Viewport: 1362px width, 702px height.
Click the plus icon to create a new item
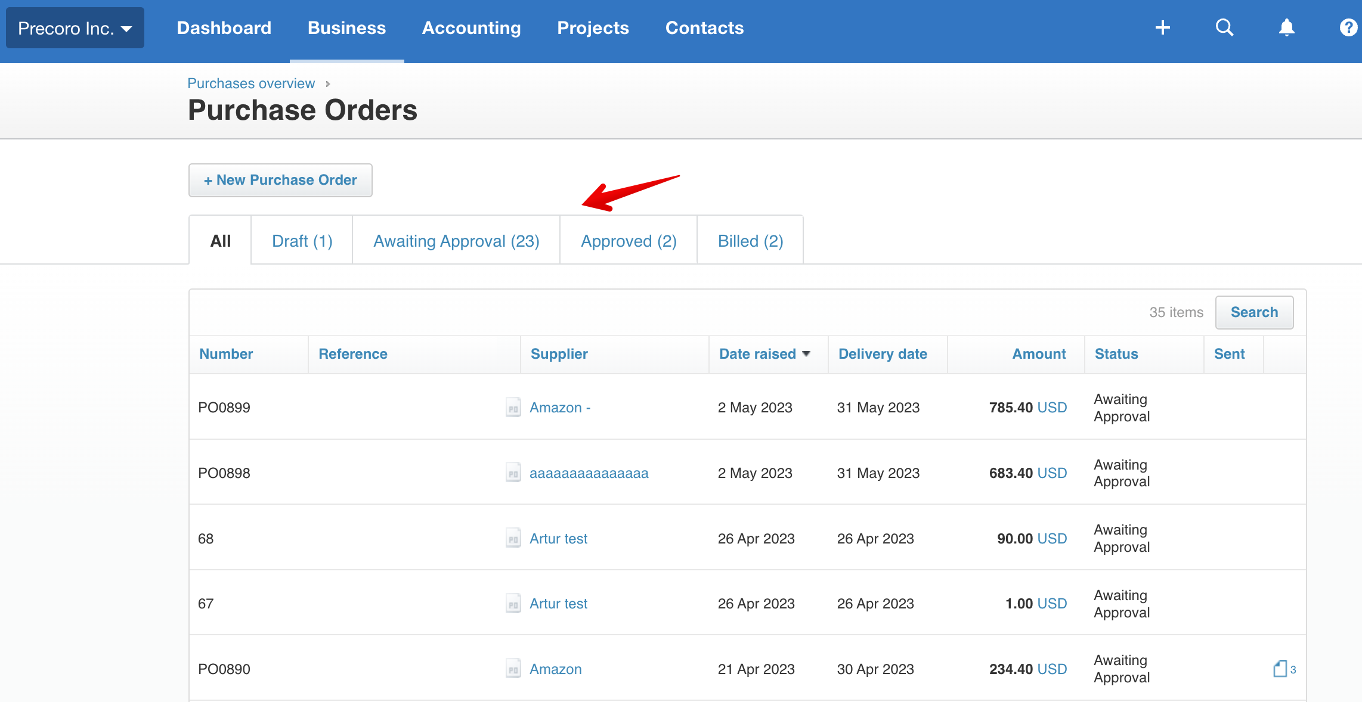click(x=1163, y=27)
